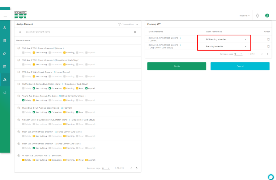Open the BK Framing Materials dropdown
Image resolution: width=276 pixels, height=180 pixels.
tap(226, 39)
